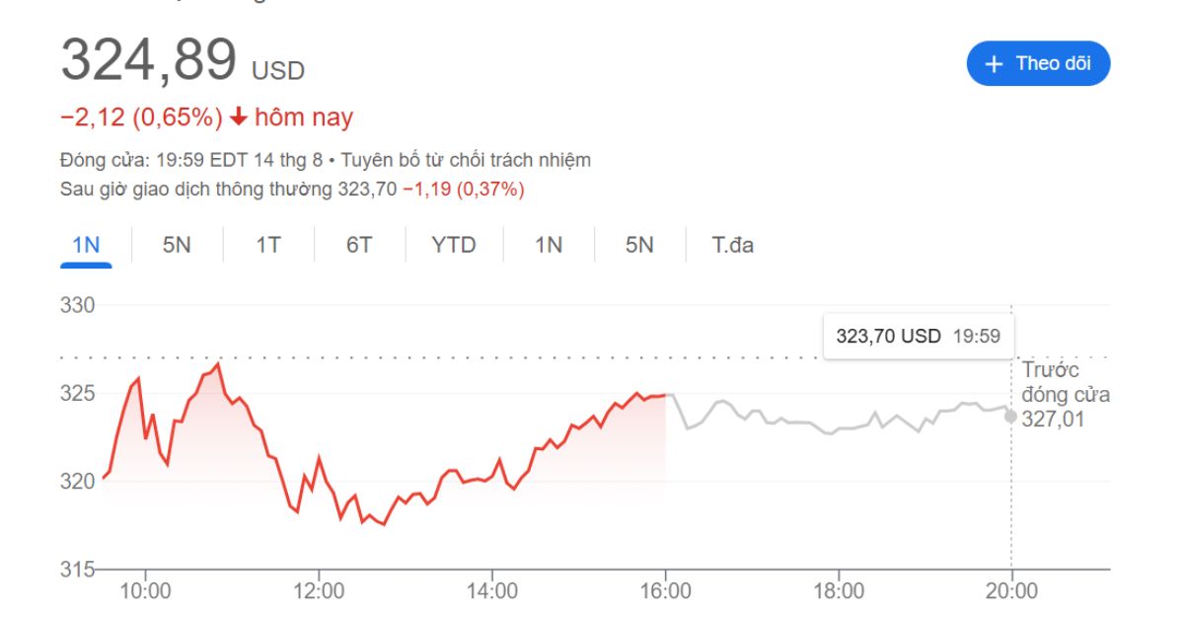This screenshot has height=620, width=1184.
Task: Choose the 5N tab next to T.đa
Action: tap(639, 245)
